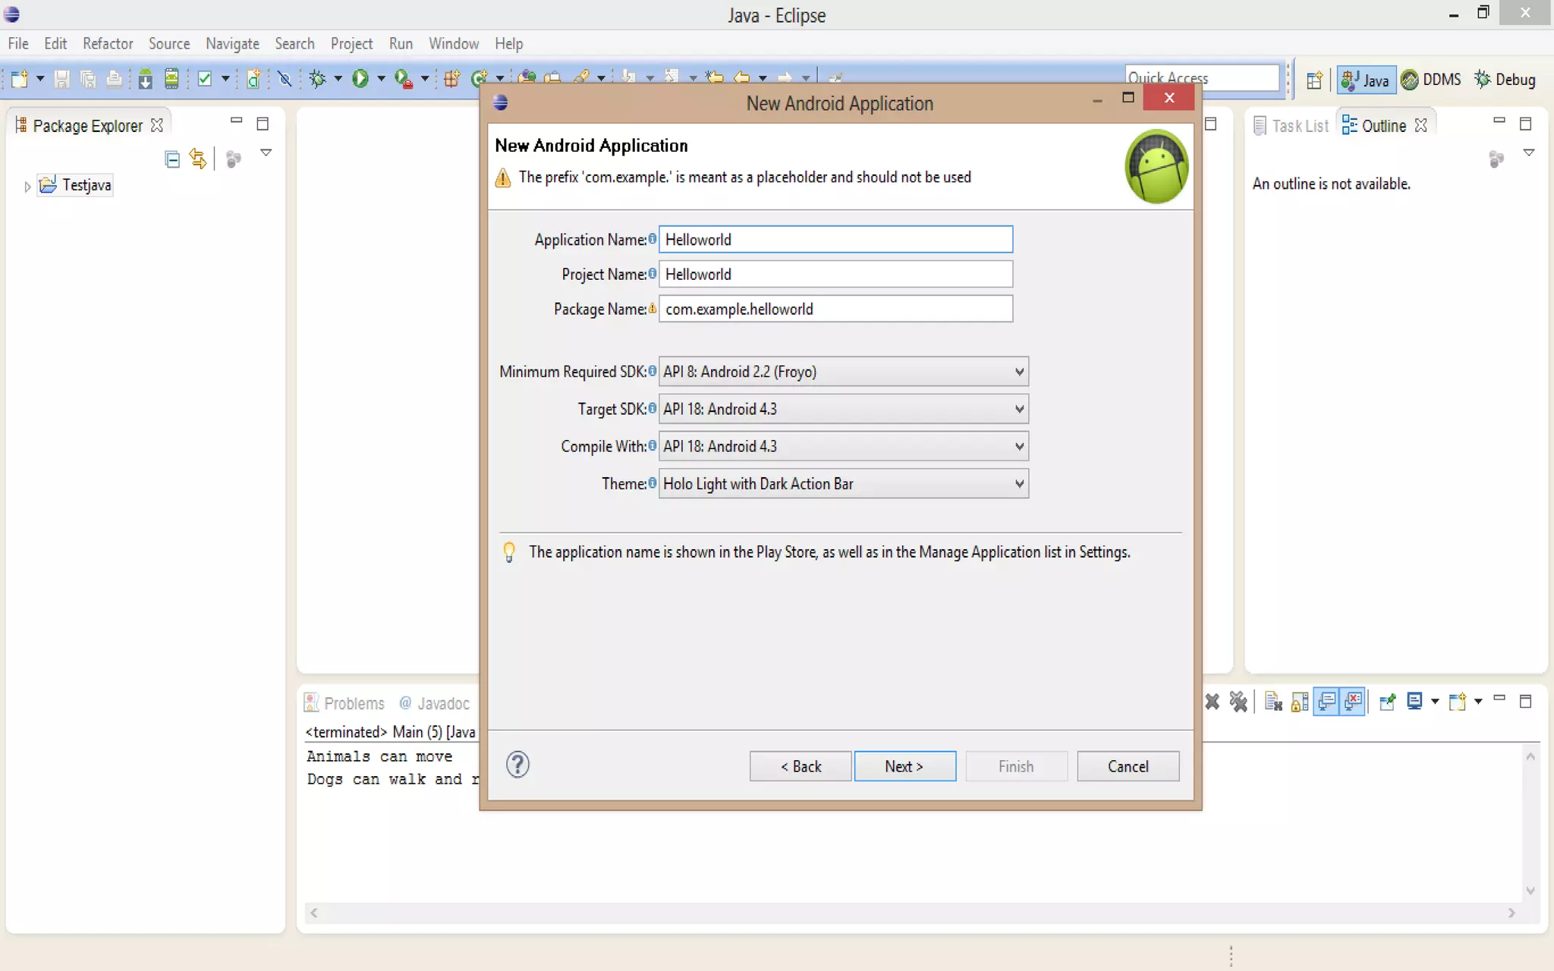The height and width of the screenshot is (971, 1554).
Task: Open the Android SDK Manager icon
Action: (x=145, y=78)
